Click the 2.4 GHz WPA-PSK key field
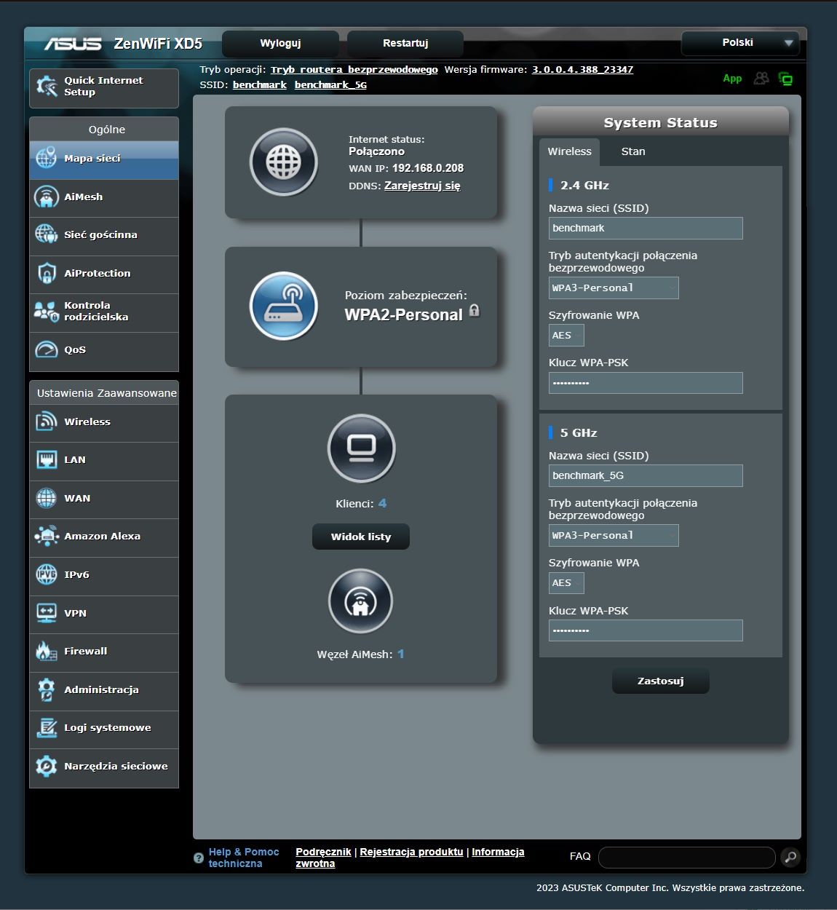 646,383
